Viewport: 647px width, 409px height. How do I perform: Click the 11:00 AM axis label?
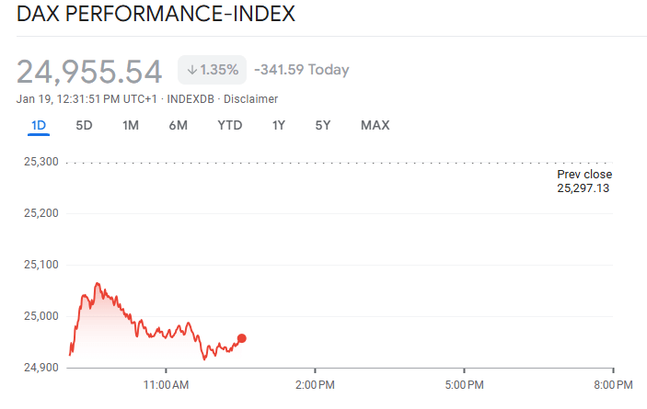pos(168,382)
